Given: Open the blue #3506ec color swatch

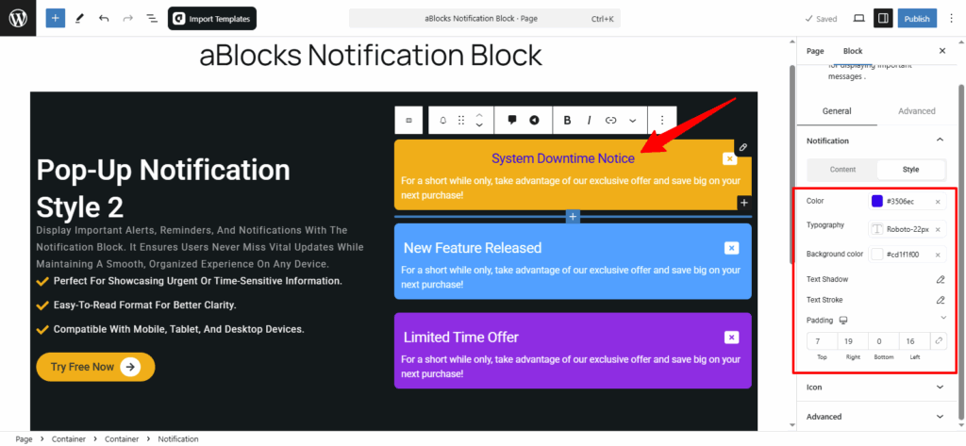Looking at the screenshot, I should [876, 202].
